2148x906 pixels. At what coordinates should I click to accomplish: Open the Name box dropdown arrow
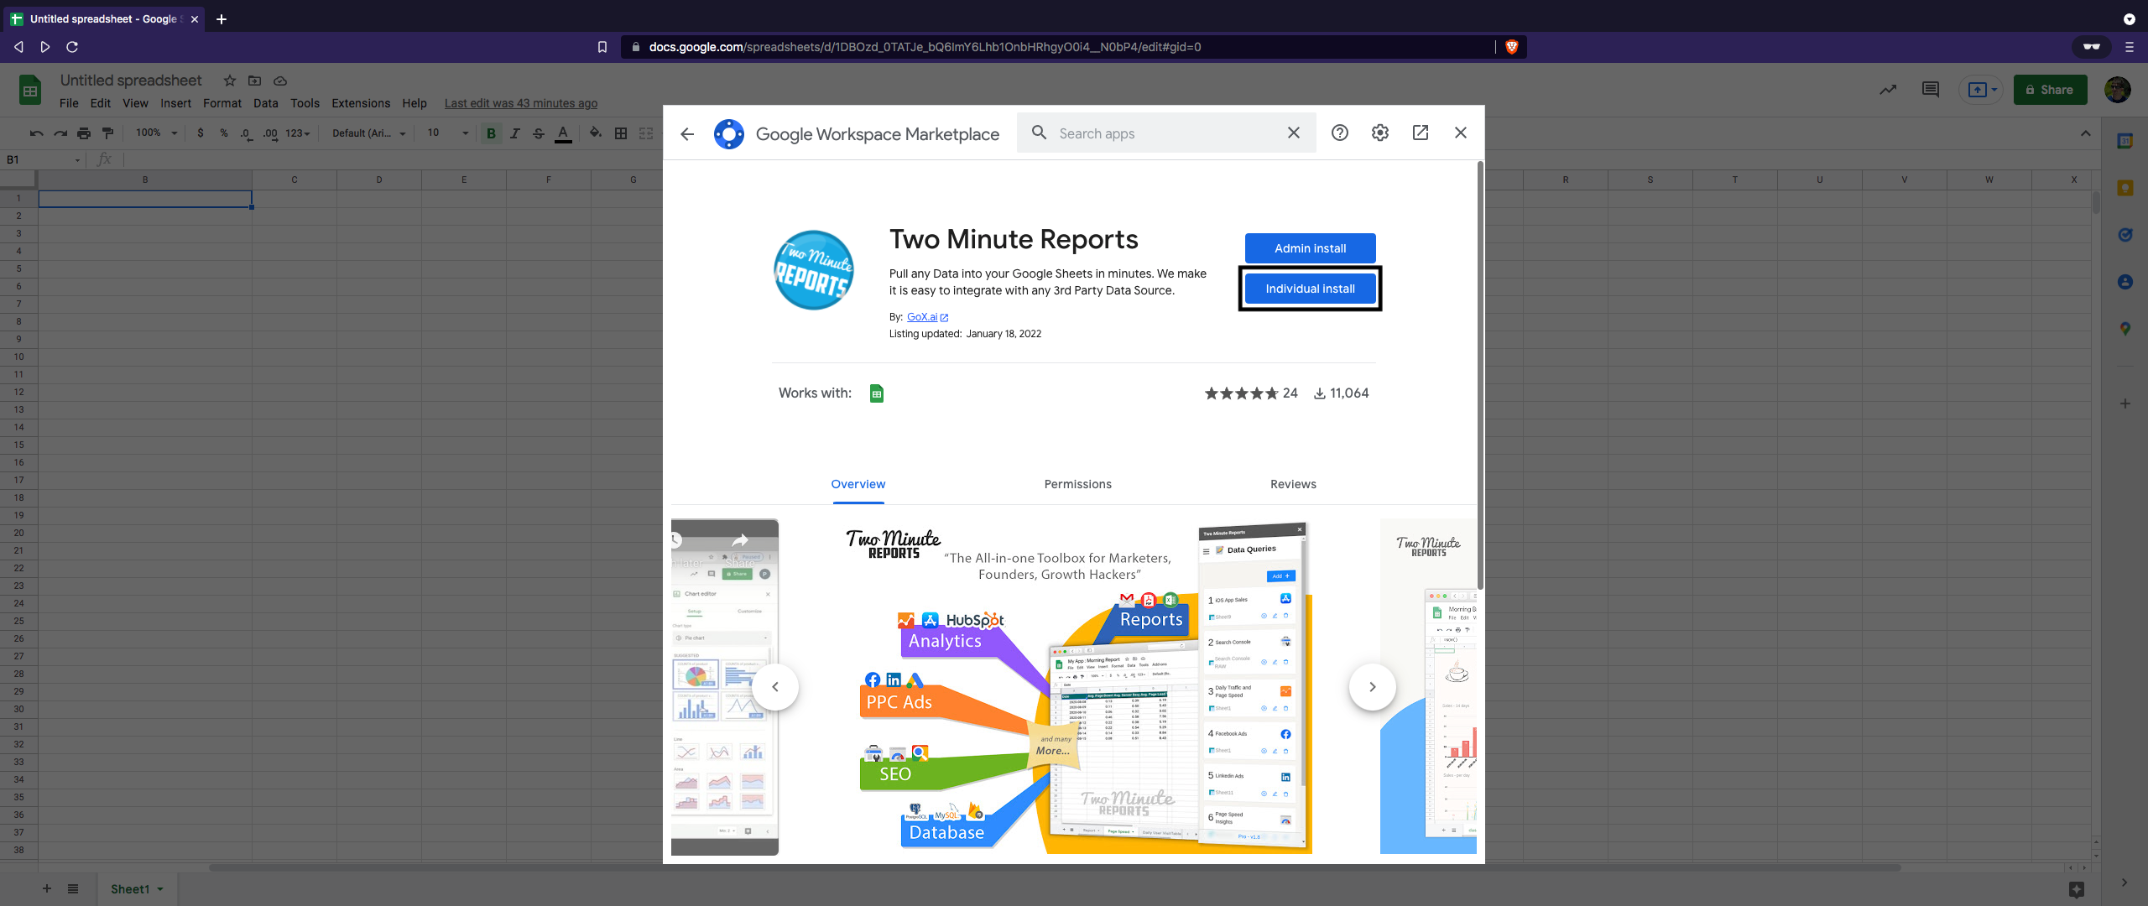point(77,160)
